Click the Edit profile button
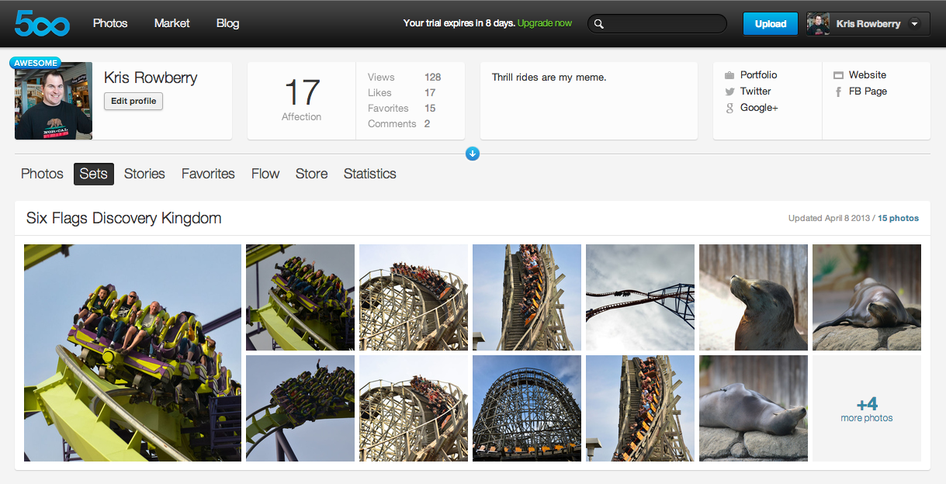The height and width of the screenshot is (484, 946). tap(133, 101)
